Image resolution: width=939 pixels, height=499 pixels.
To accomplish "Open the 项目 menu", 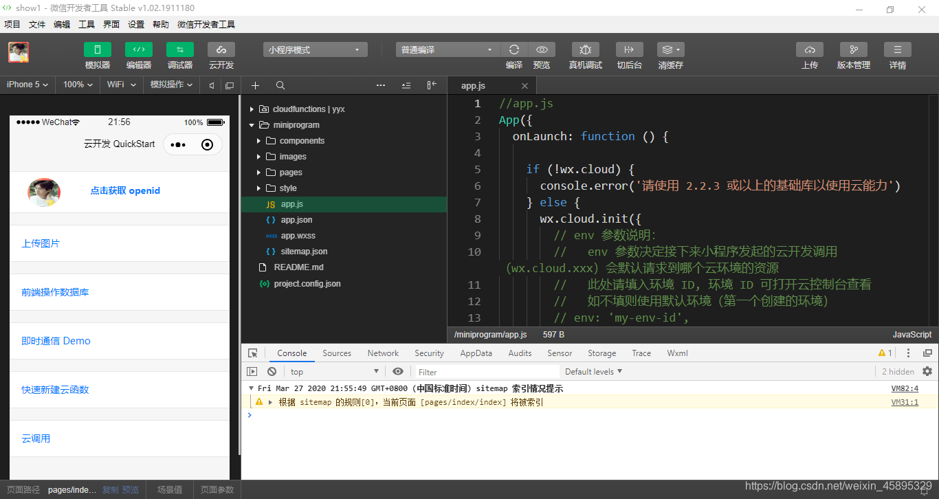I will (x=12, y=25).
